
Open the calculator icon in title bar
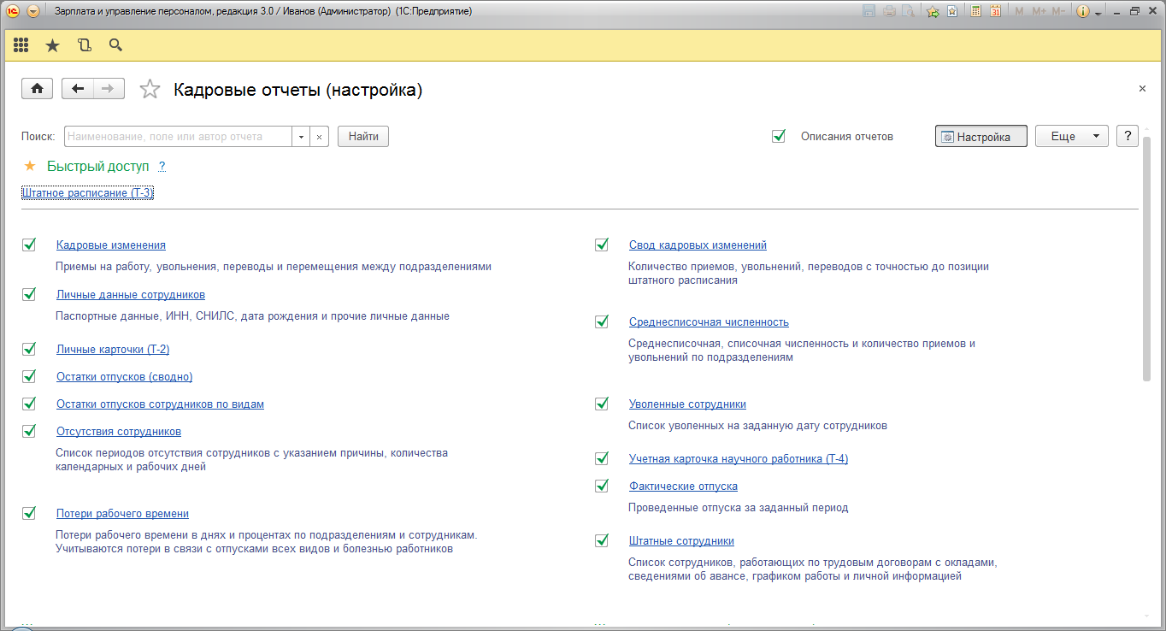[x=976, y=11]
